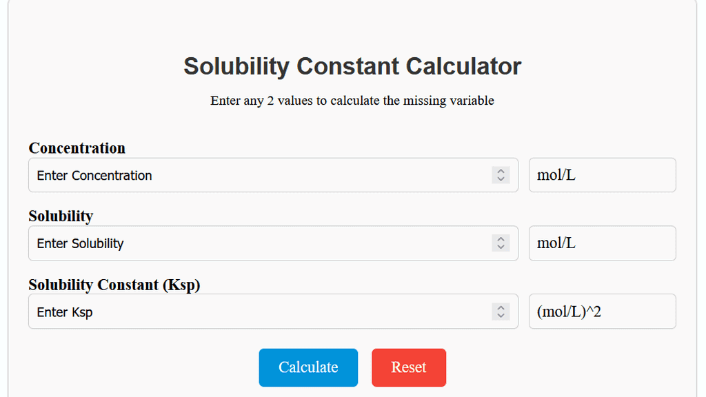Click the down arrow on Concentration spinner
Viewport: 706px width, 397px height.
click(x=501, y=179)
